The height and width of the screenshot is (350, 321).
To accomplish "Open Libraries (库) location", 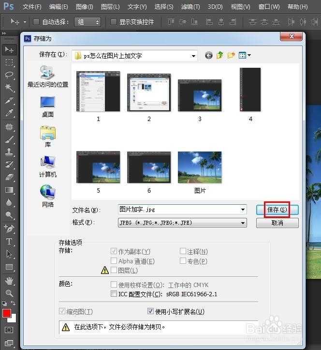I will 48,137.
